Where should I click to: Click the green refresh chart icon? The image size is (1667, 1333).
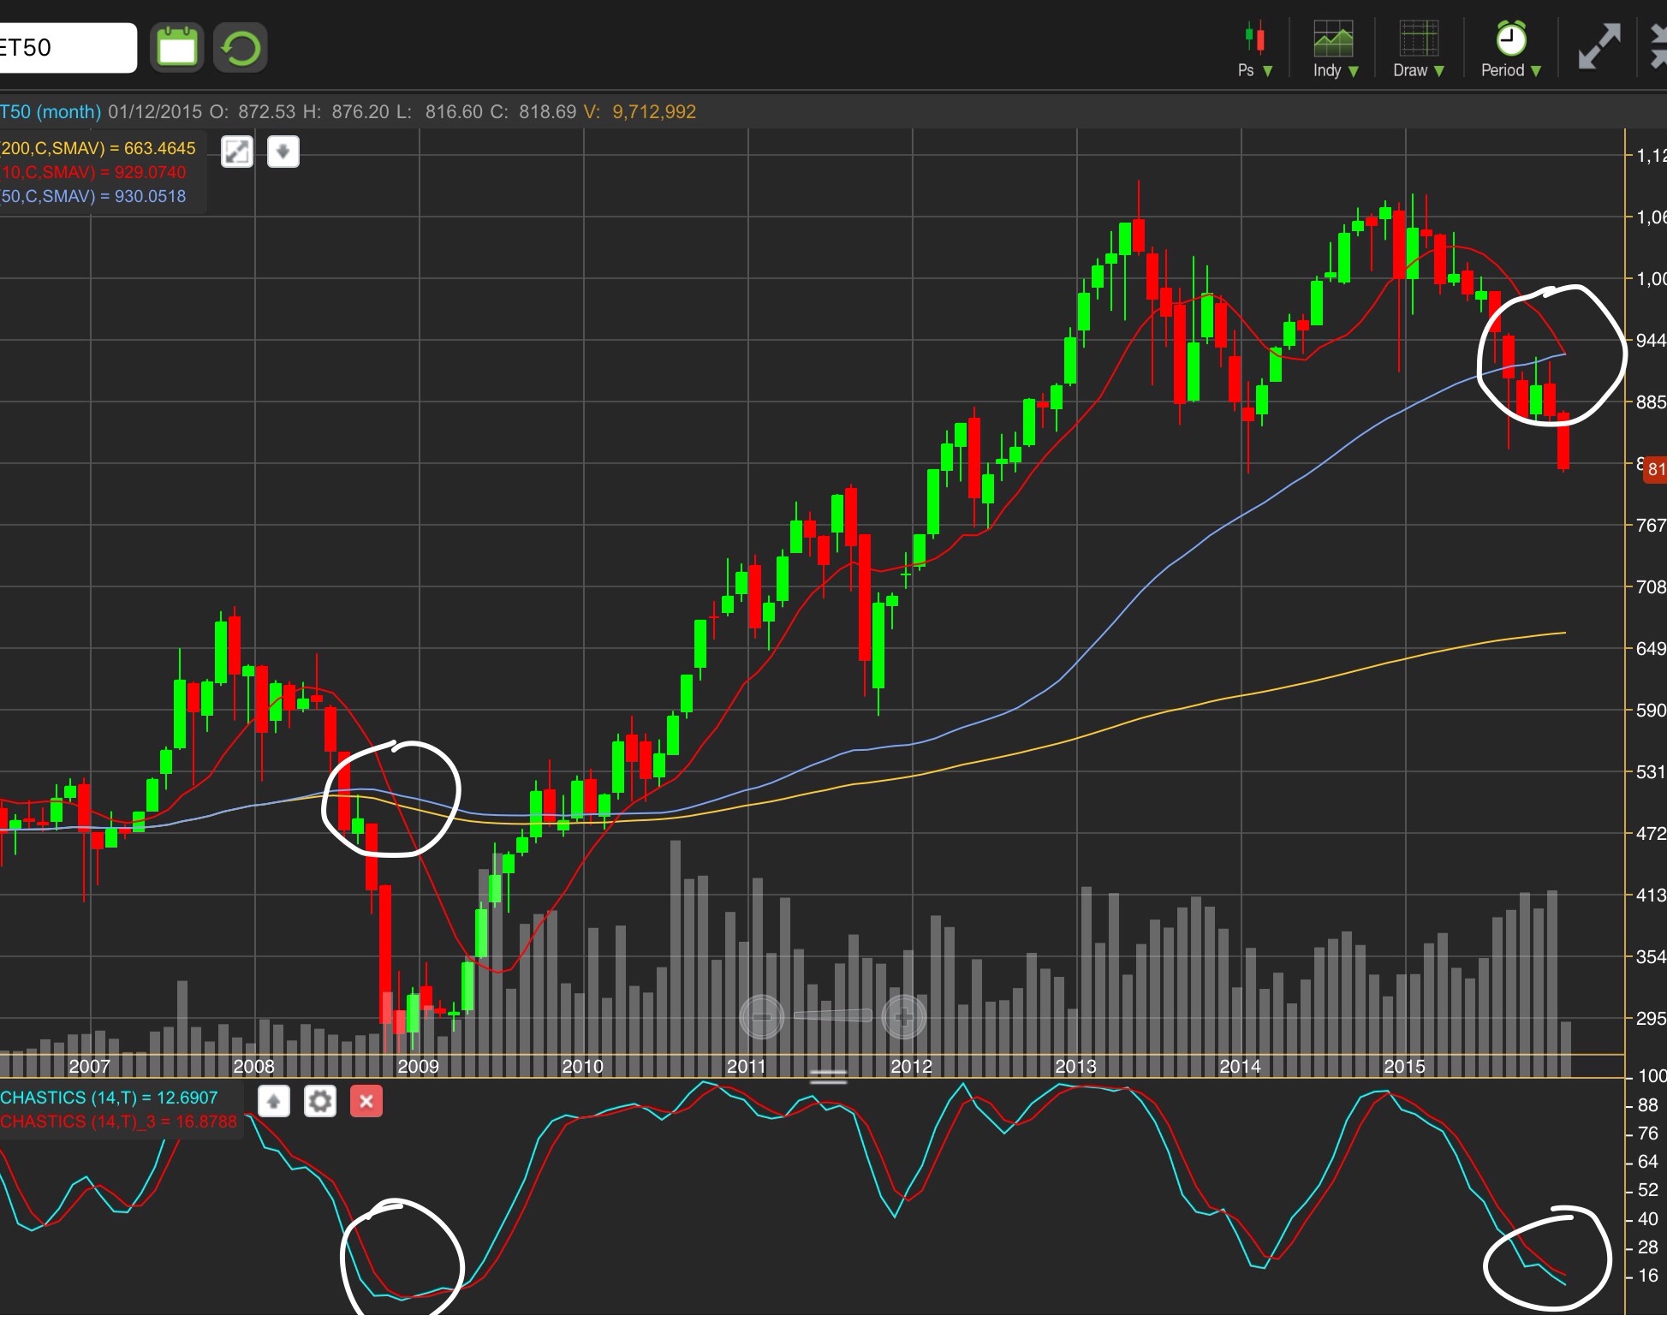tap(241, 47)
